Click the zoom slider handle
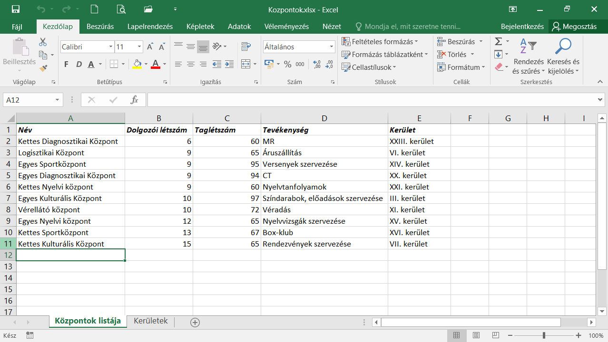Image resolution: width=608 pixels, height=342 pixels. pyautogui.click(x=544, y=335)
